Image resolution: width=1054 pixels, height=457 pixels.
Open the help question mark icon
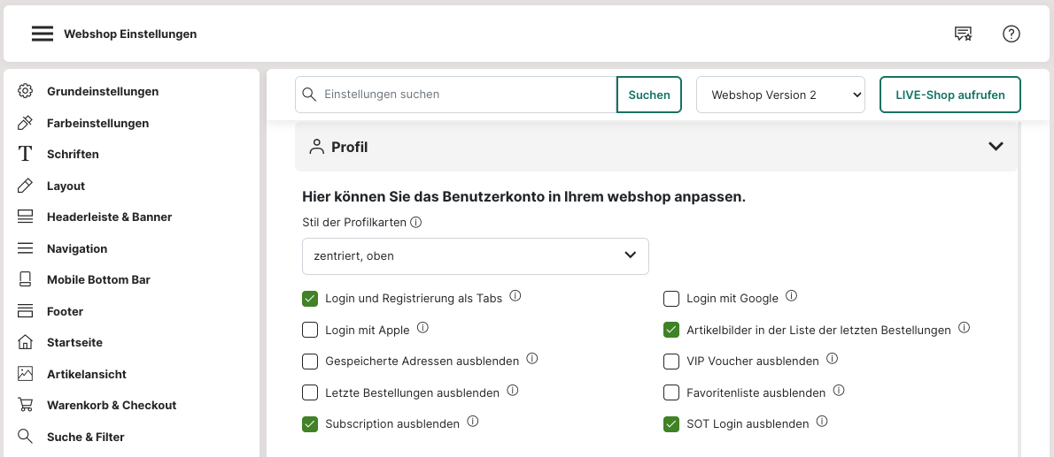tap(1011, 34)
